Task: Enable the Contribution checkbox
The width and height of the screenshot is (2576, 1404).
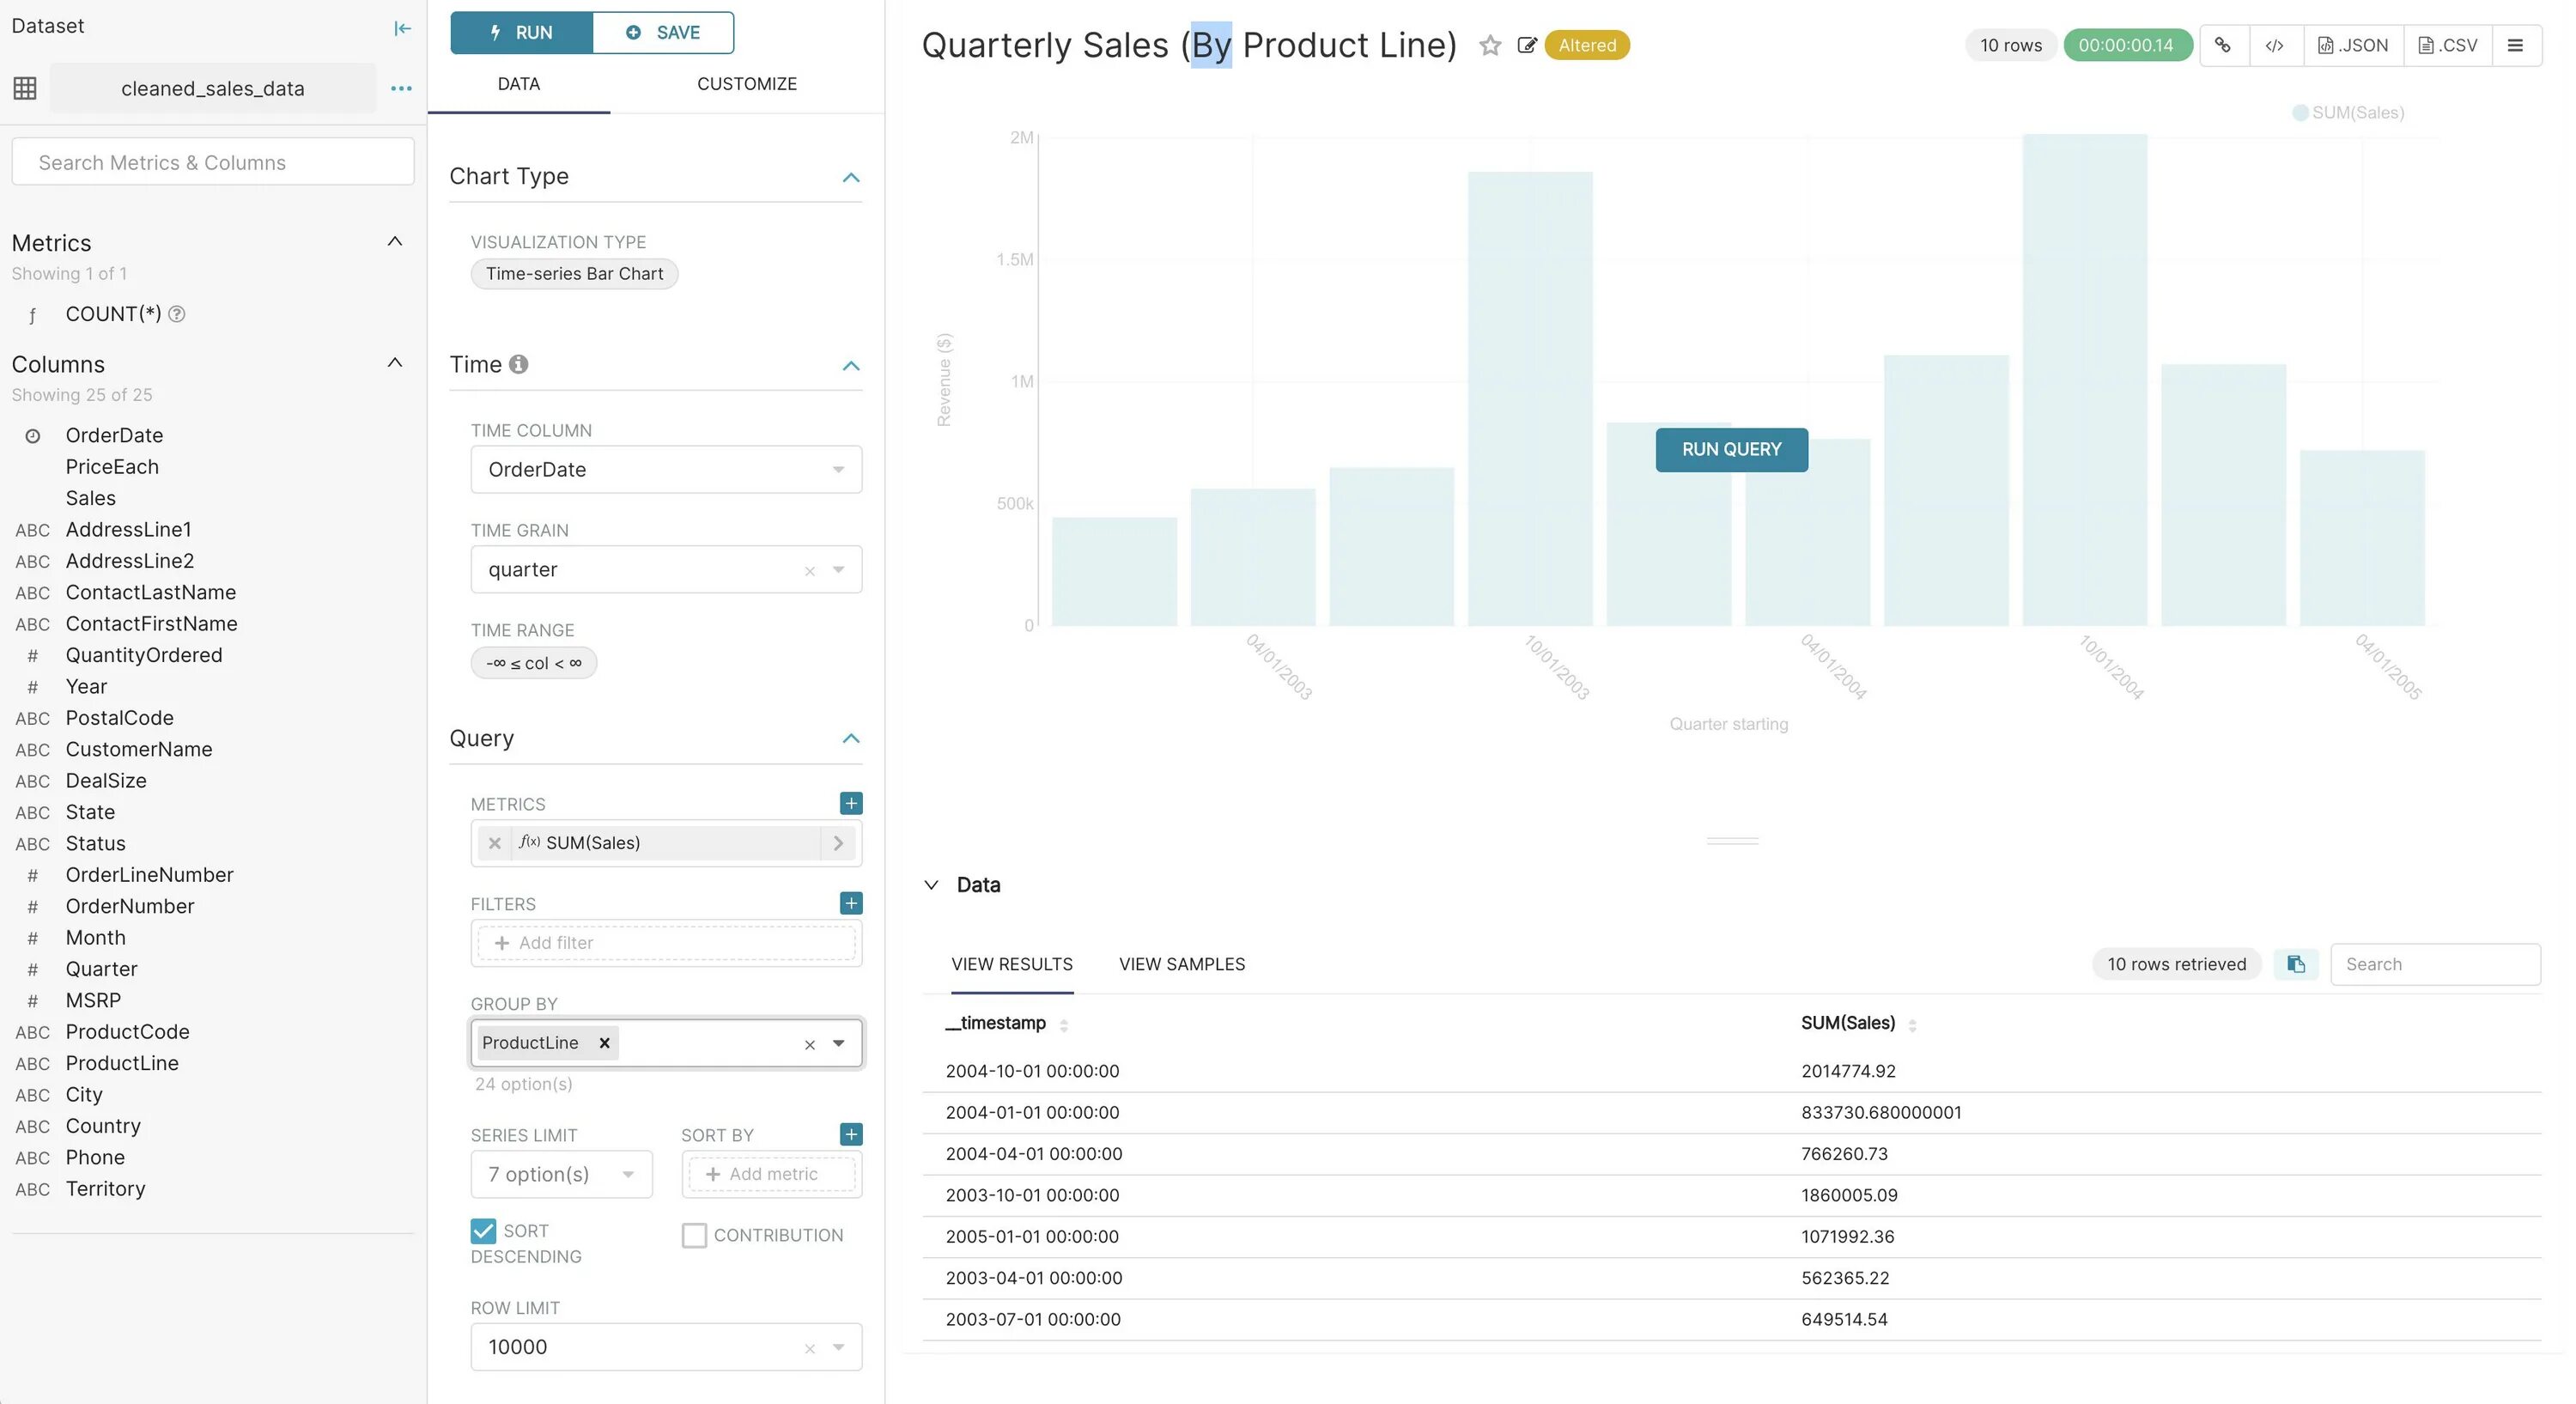Action: click(x=694, y=1235)
